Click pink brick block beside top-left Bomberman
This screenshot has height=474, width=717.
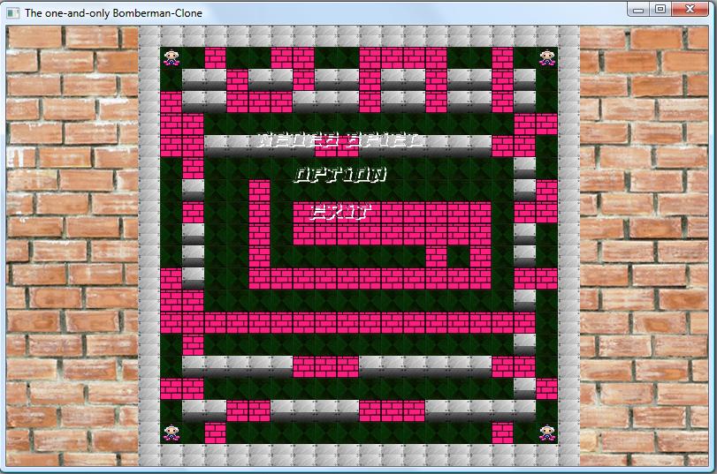215,58
